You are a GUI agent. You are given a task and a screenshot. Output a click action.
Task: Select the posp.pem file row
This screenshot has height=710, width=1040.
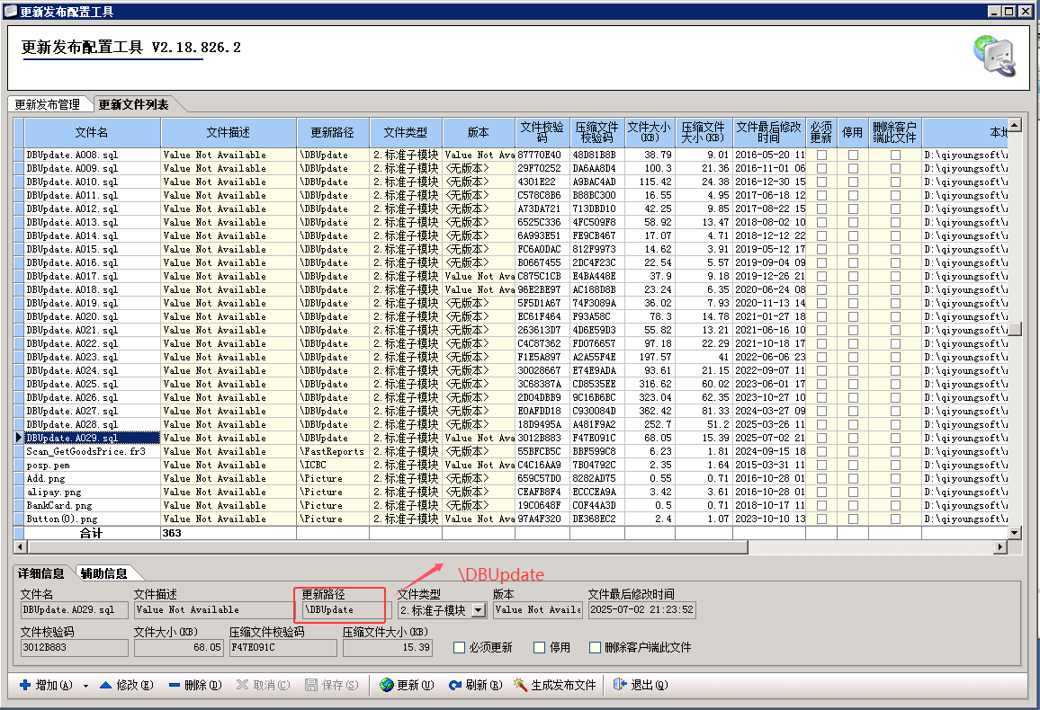pyautogui.click(x=92, y=465)
